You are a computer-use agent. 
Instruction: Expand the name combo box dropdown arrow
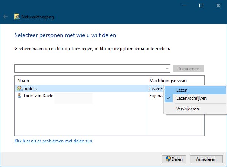tap(167, 69)
